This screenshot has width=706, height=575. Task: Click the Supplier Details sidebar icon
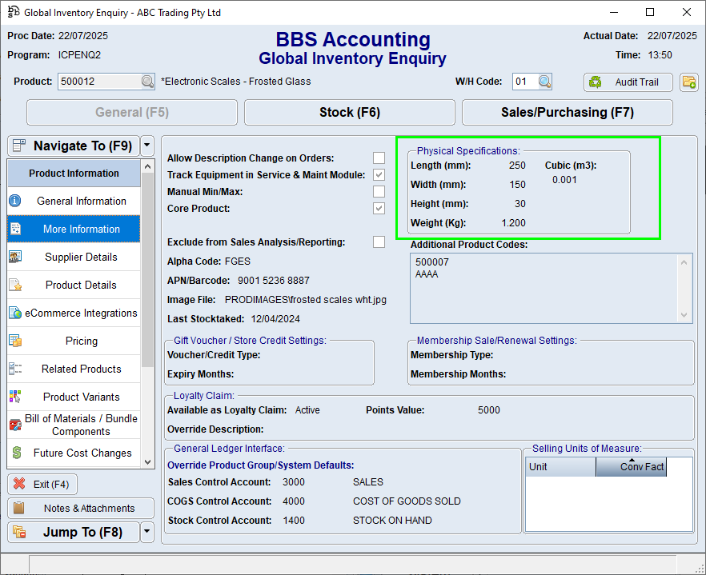click(x=15, y=257)
